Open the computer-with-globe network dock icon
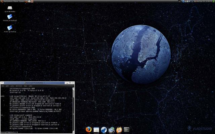 point(112,130)
